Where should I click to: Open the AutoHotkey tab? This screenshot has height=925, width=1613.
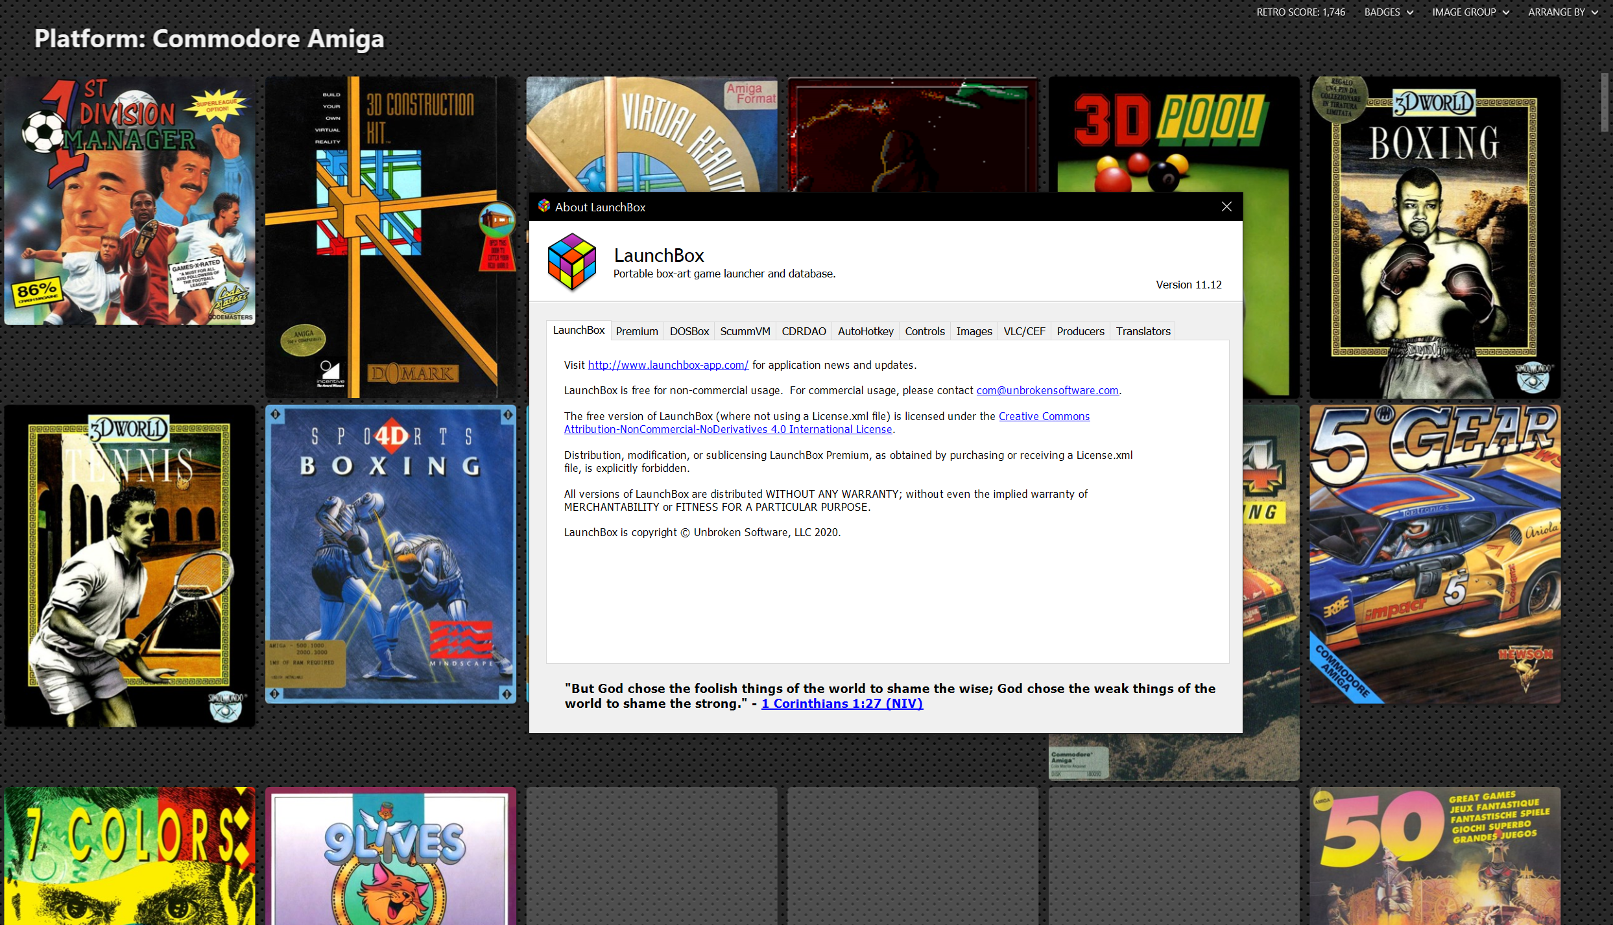tap(865, 331)
